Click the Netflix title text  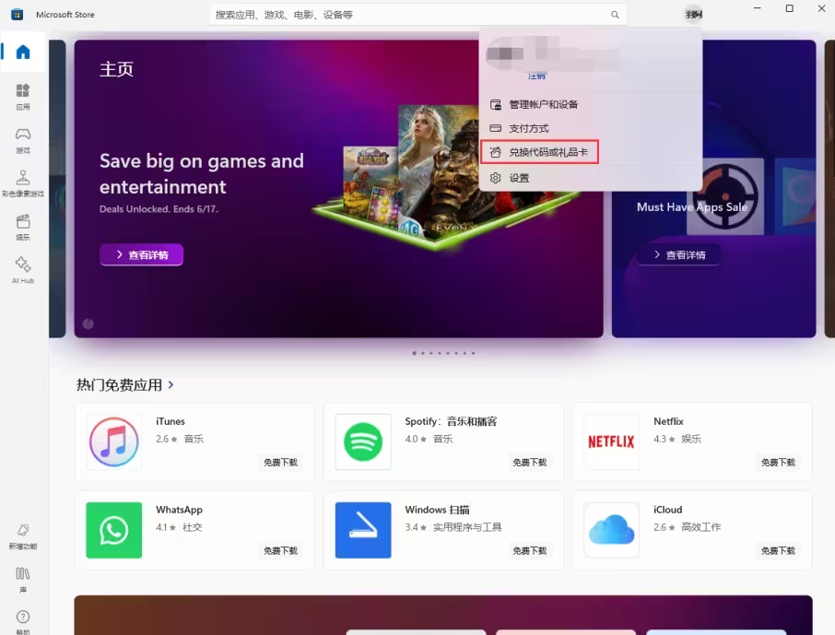pos(668,421)
